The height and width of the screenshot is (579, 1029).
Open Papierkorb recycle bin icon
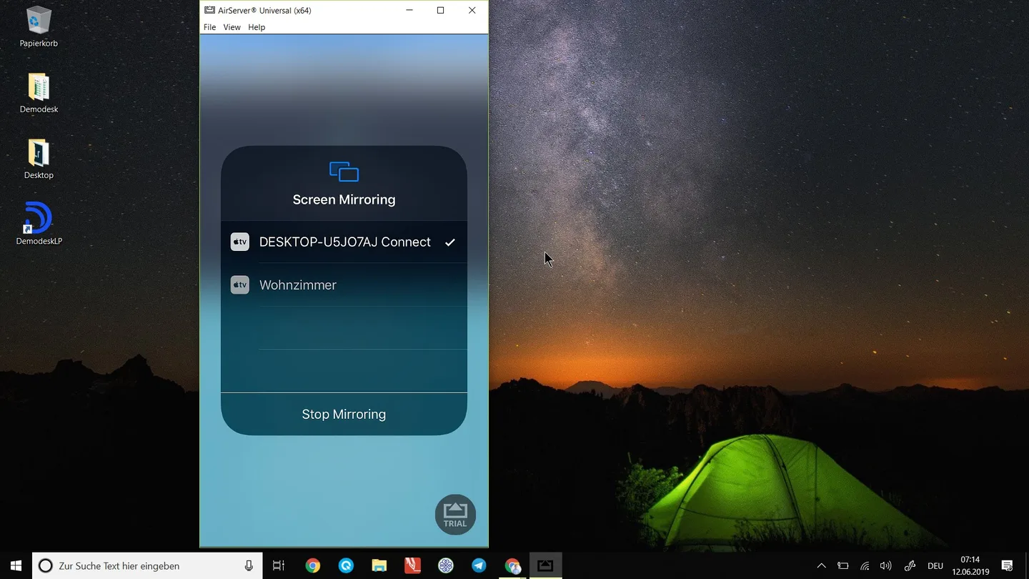click(x=39, y=26)
